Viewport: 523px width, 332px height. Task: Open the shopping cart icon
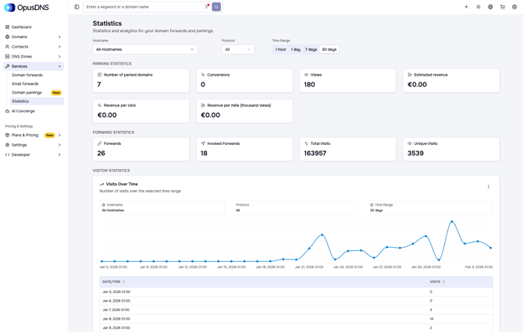point(503,7)
